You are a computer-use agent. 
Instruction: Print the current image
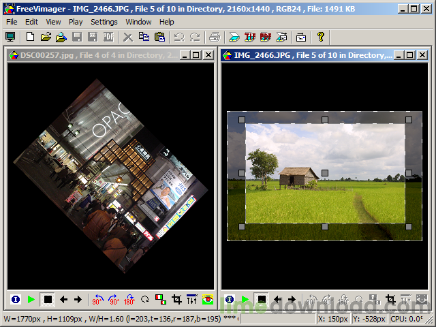pos(215,37)
